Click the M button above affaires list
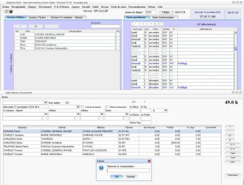The image size is (244, 185). tap(36, 26)
